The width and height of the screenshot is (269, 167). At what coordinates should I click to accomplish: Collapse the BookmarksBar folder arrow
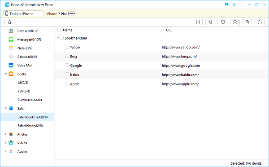click(x=58, y=38)
